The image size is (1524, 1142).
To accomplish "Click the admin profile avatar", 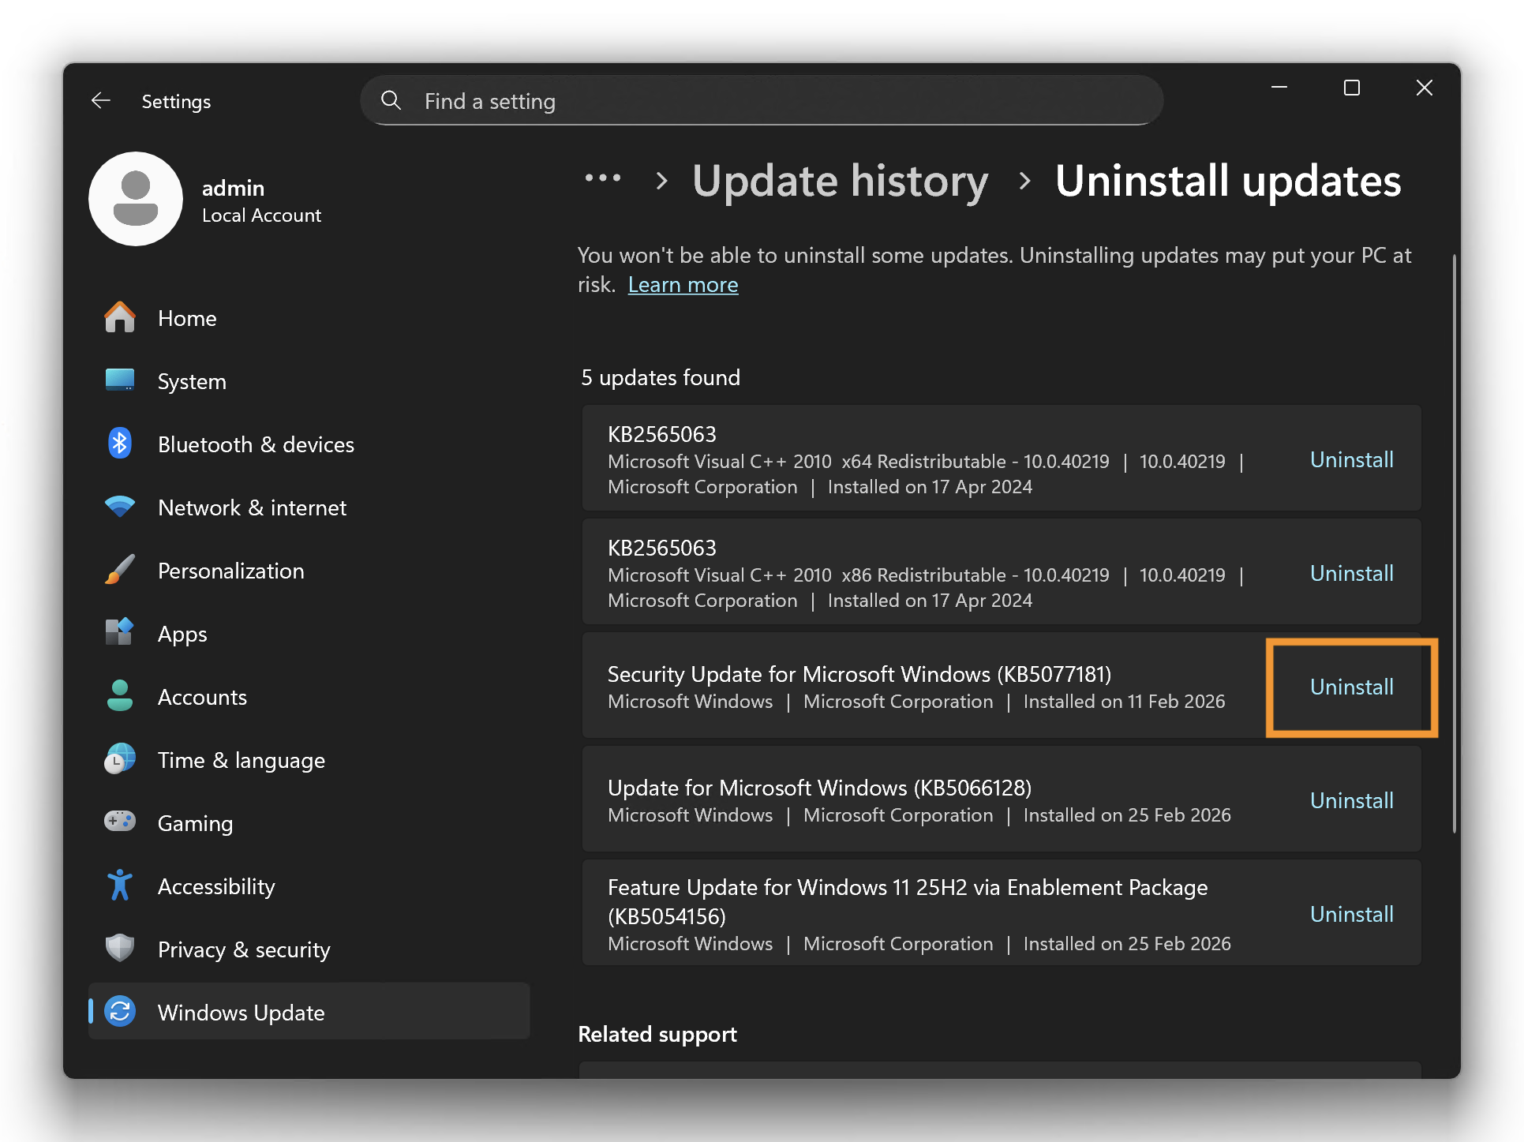I will coord(136,199).
